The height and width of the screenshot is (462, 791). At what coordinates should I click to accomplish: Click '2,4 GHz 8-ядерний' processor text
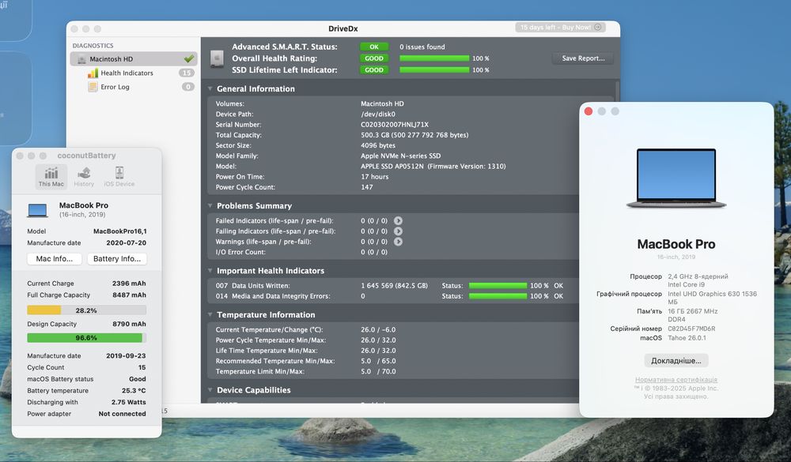point(698,276)
